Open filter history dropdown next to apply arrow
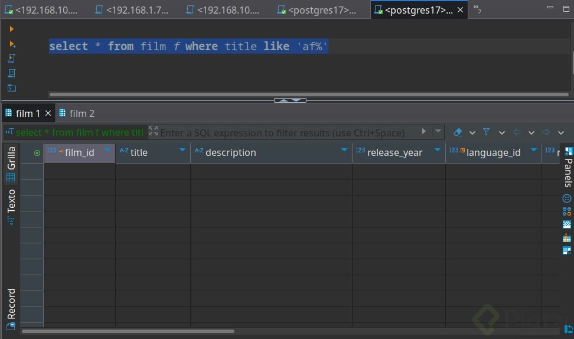This screenshot has height=339, width=574. [438, 131]
